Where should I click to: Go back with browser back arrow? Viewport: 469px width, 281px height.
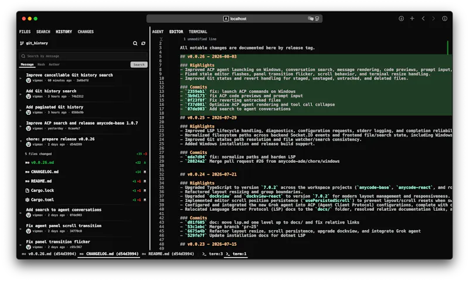pyautogui.click(x=423, y=19)
